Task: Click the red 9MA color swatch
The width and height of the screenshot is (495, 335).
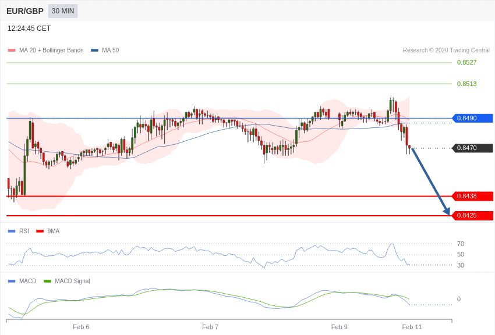Action: tap(40, 231)
